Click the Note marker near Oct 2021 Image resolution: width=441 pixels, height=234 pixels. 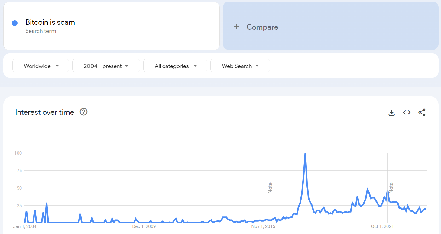point(391,188)
